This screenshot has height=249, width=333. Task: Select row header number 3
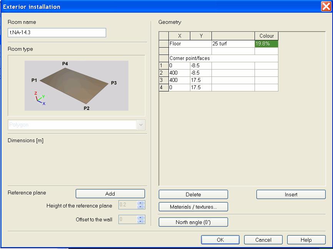point(164,80)
